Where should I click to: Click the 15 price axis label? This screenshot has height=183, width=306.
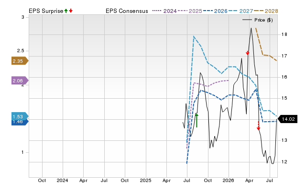click(x=284, y=98)
